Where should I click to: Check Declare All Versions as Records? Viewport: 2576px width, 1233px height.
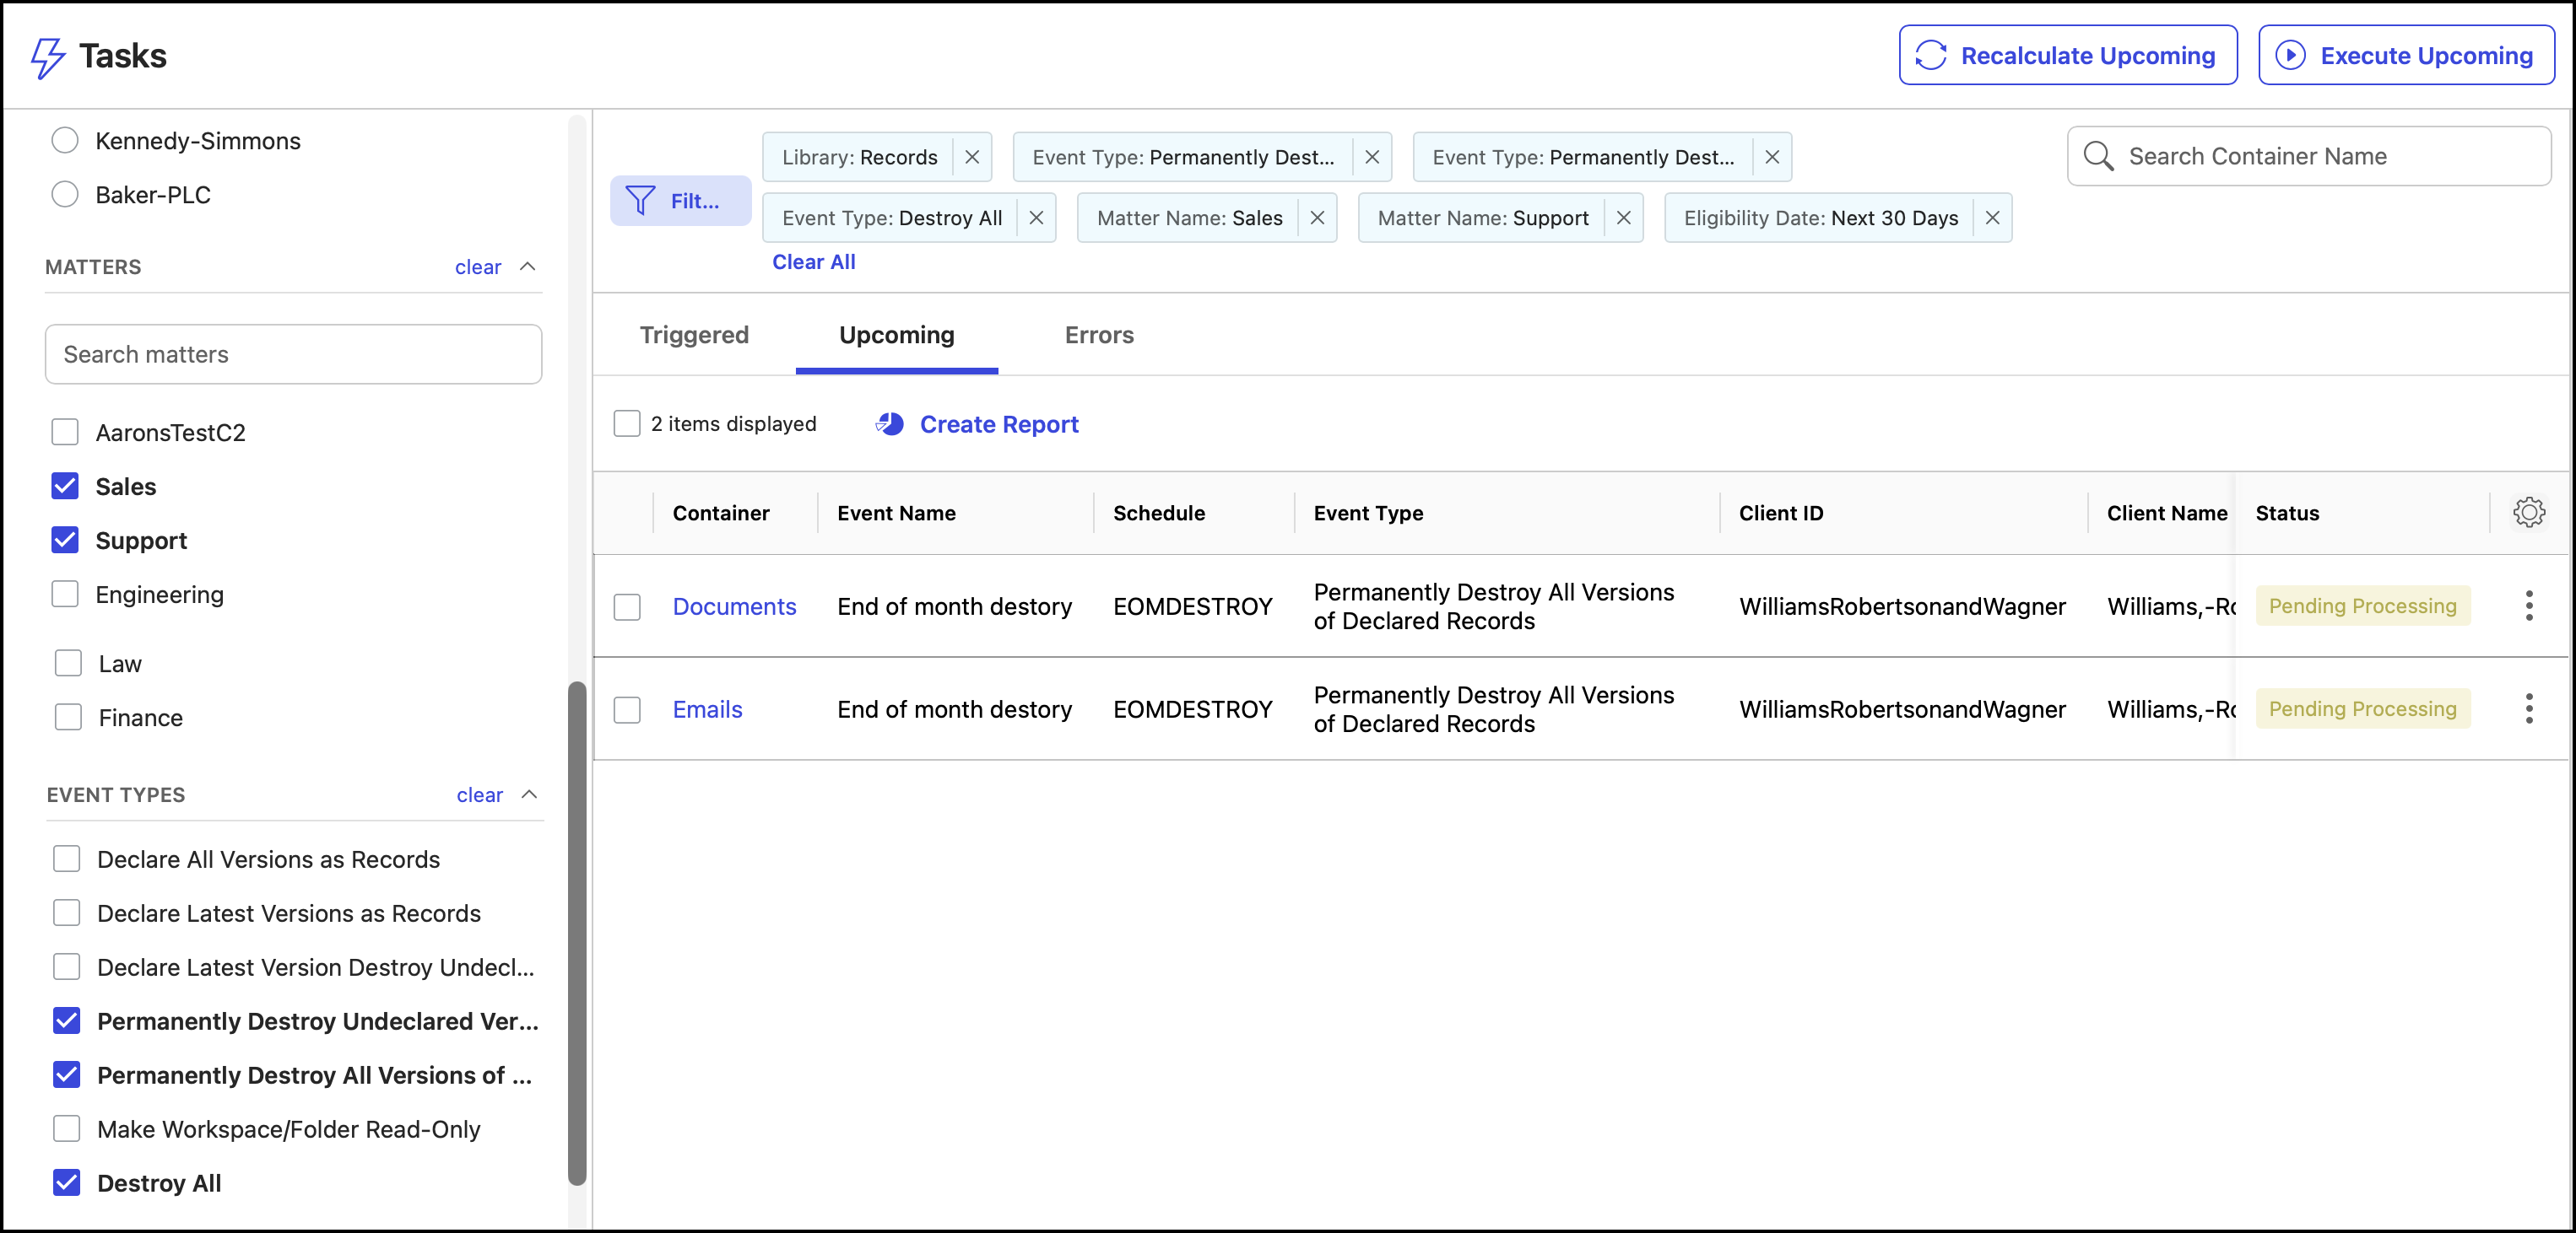point(67,859)
